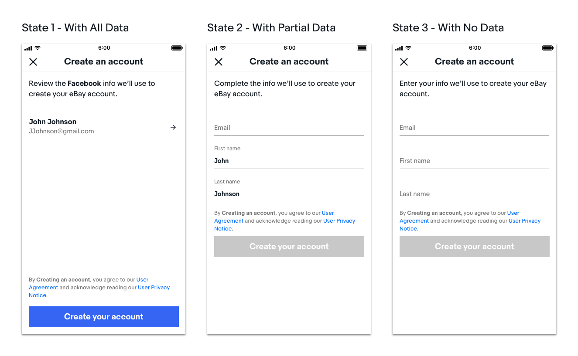Tap the signal bars in State 3 status bar

coord(399,48)
